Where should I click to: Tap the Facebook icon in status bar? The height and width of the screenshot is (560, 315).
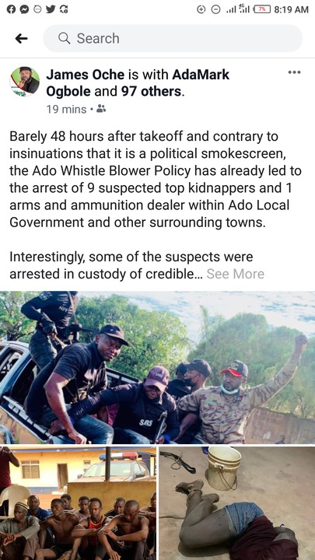(x=11, y=9)
